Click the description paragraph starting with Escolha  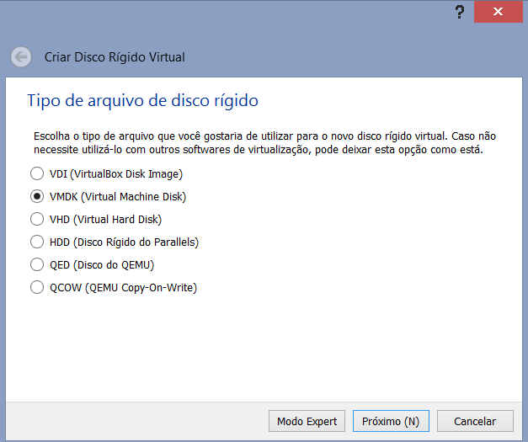pyautogui.click(x=264, y=143)
